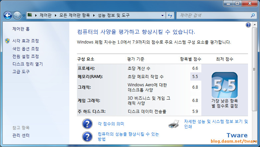Close the window with X button
260x147 pixels.
point(250,3)
